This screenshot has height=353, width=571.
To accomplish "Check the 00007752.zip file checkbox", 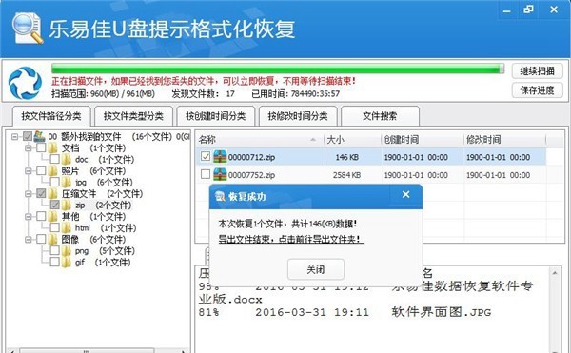I will point(206,174).
